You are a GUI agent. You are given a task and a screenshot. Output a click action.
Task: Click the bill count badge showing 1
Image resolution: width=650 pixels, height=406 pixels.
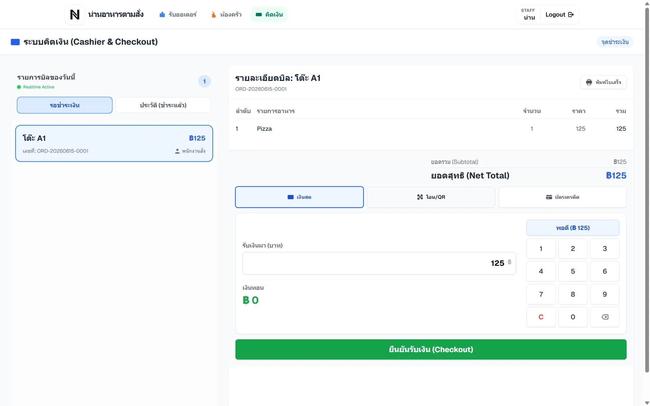coord(204,81)
